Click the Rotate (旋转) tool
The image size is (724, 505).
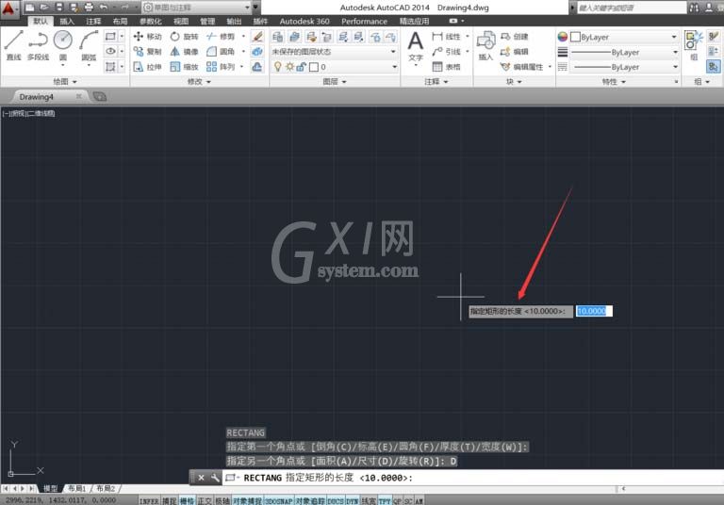(x=184, y=36)
